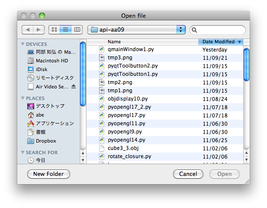
Task: Click the file name cube3_3.obj
Action: [x=123, y=148]
